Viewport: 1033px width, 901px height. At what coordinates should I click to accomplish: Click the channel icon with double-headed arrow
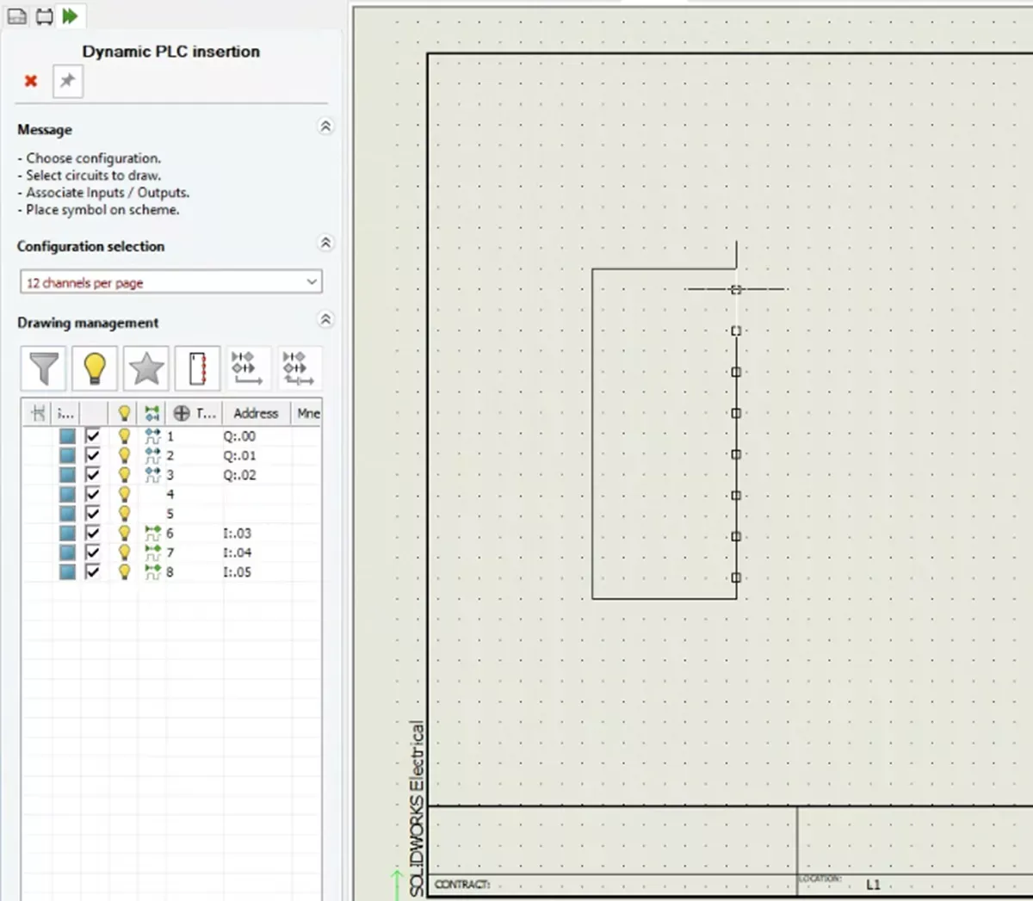click(300, 368)
